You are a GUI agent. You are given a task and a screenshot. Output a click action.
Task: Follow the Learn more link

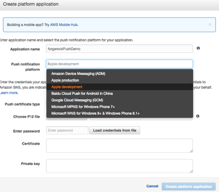9,93
